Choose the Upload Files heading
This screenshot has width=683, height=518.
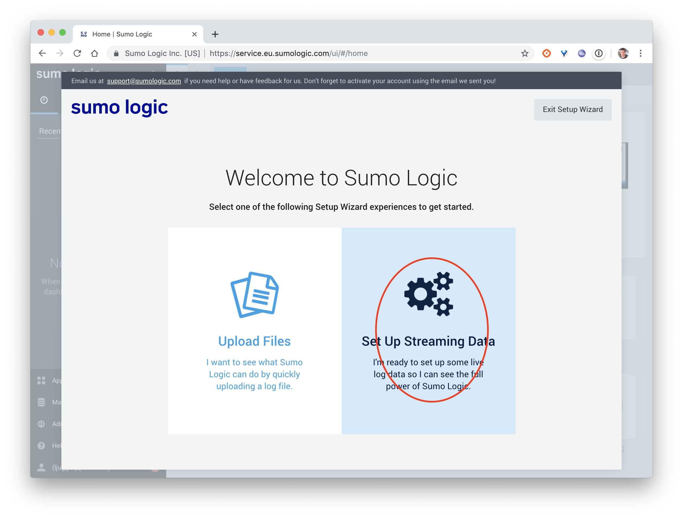point(254,341)
